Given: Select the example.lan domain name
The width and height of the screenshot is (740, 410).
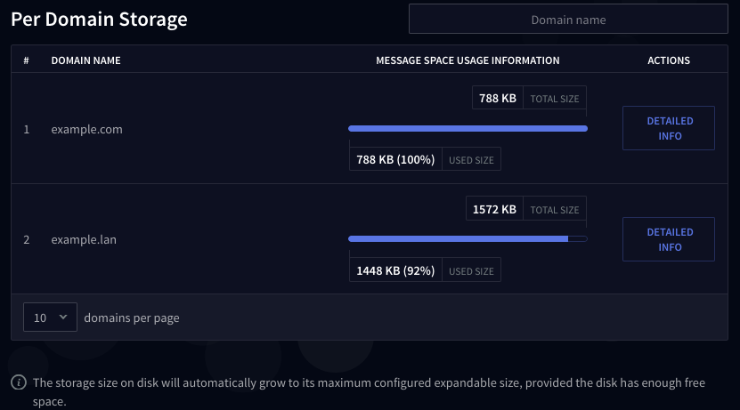Looking at the screenshot, I should [x=85, y=239].
